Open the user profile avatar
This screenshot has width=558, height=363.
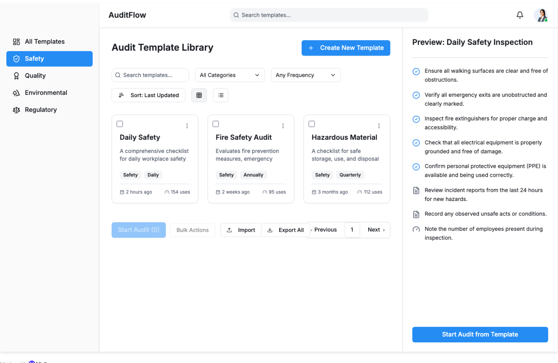[x=541, y=15]
